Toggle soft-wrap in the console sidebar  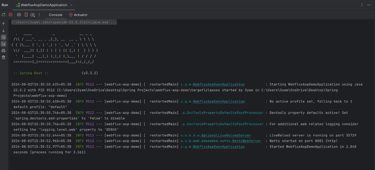pyautogui.click(x=4, y=37)
